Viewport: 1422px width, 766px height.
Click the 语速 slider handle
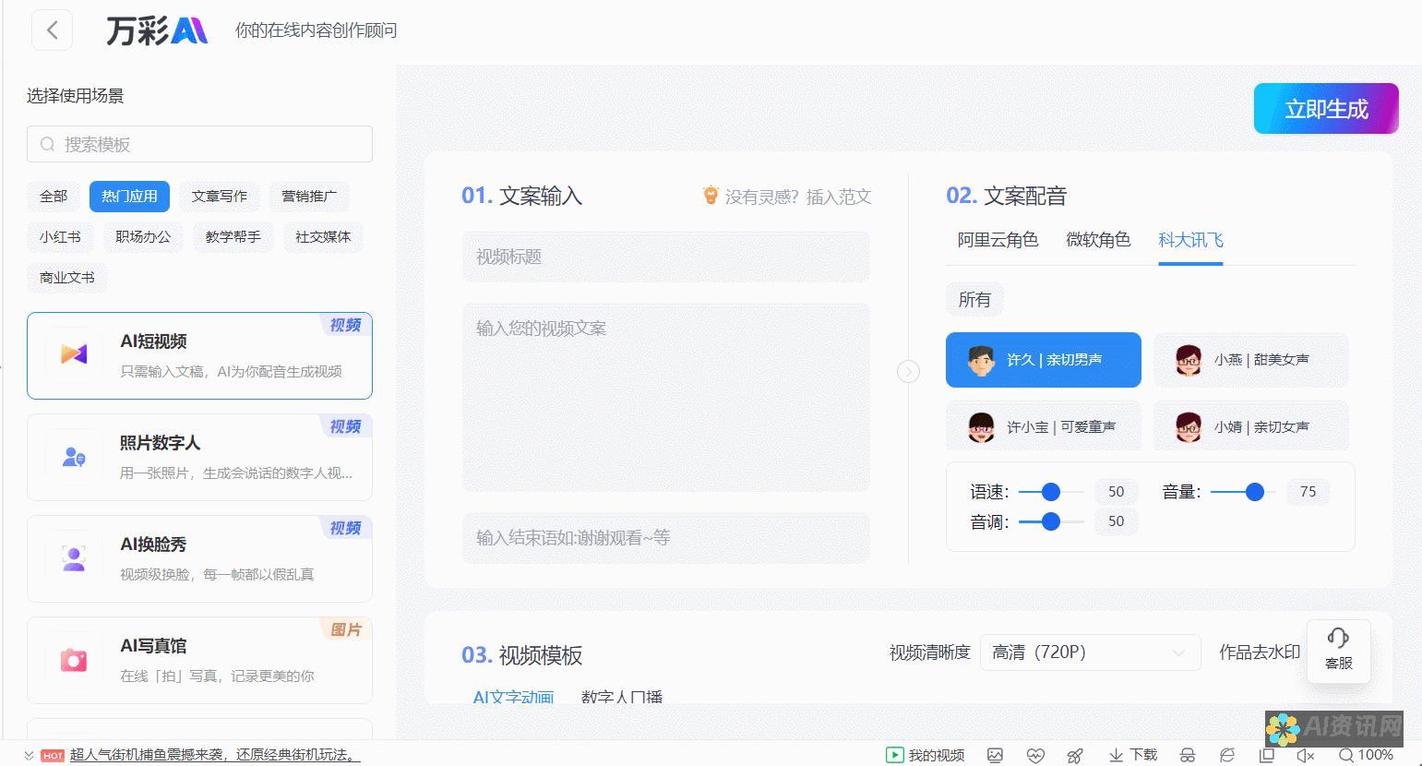coord(1050,492)
